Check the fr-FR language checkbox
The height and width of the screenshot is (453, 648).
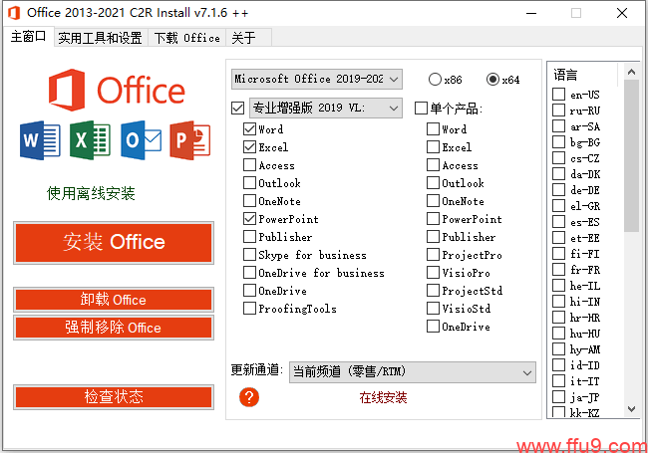(x=558, y=270)
